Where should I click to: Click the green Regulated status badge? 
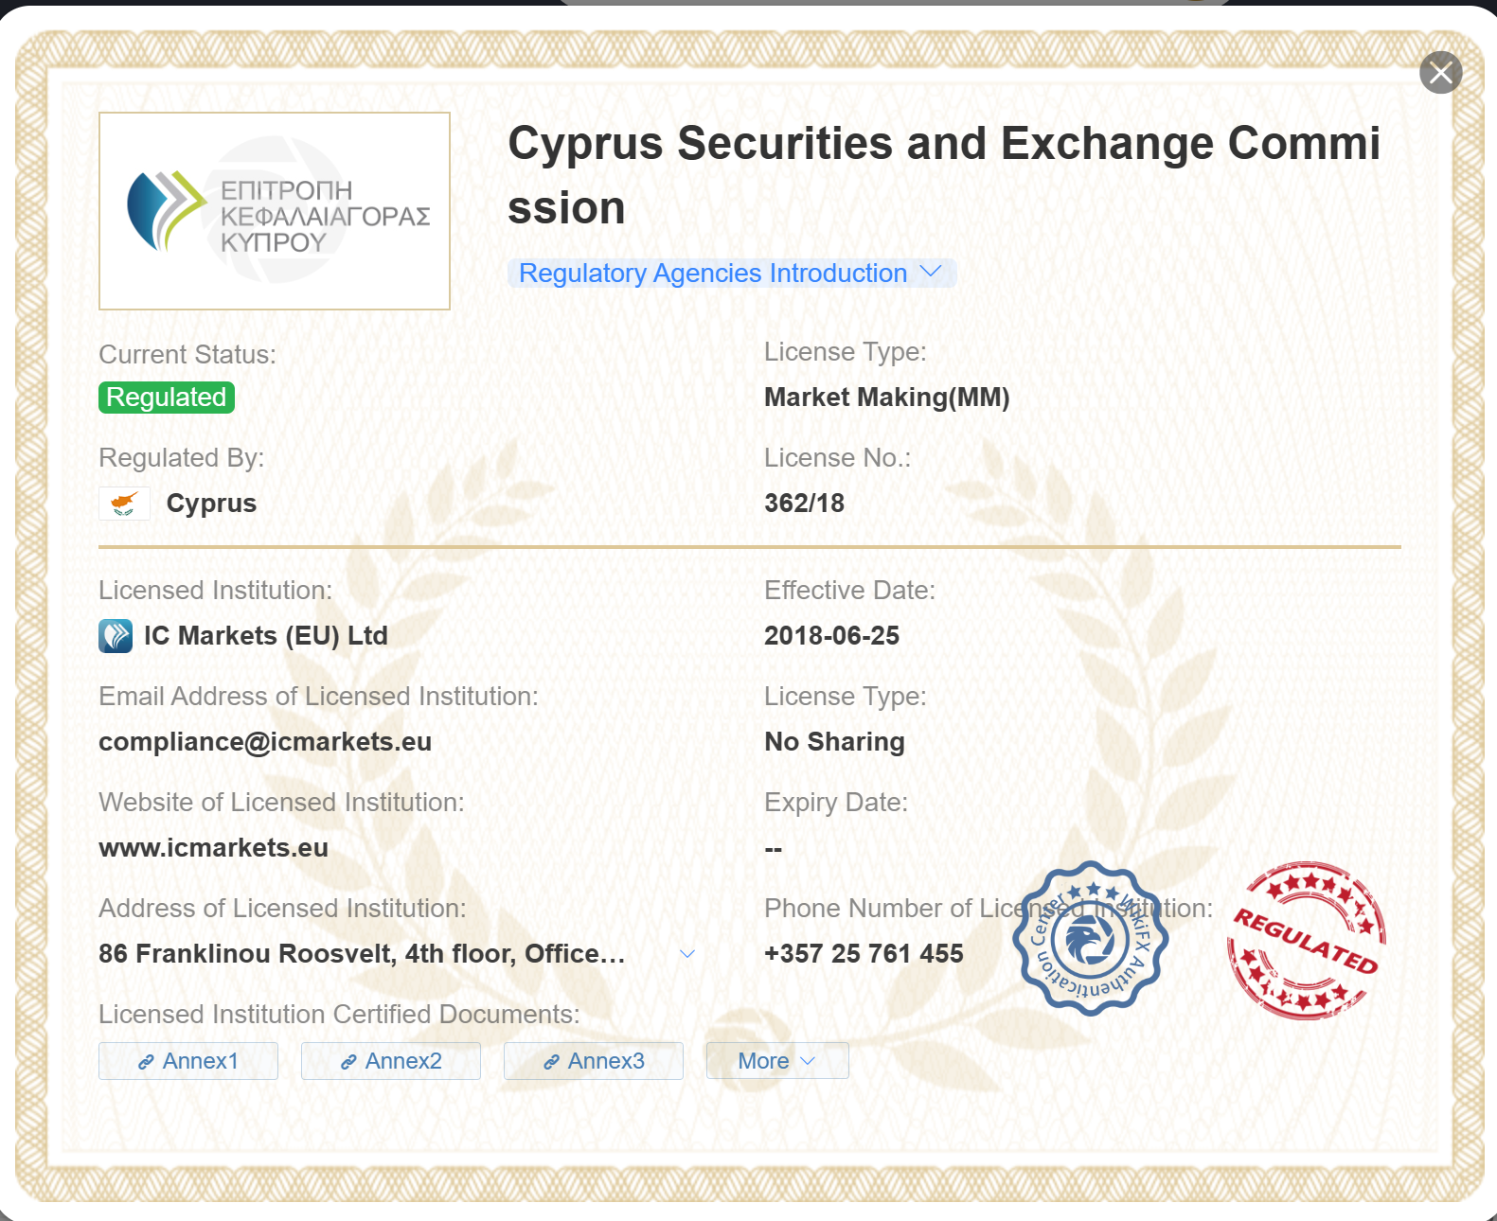tap(167, 398)
